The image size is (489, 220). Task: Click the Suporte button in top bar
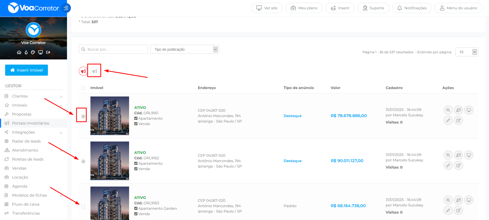(373, 8)
